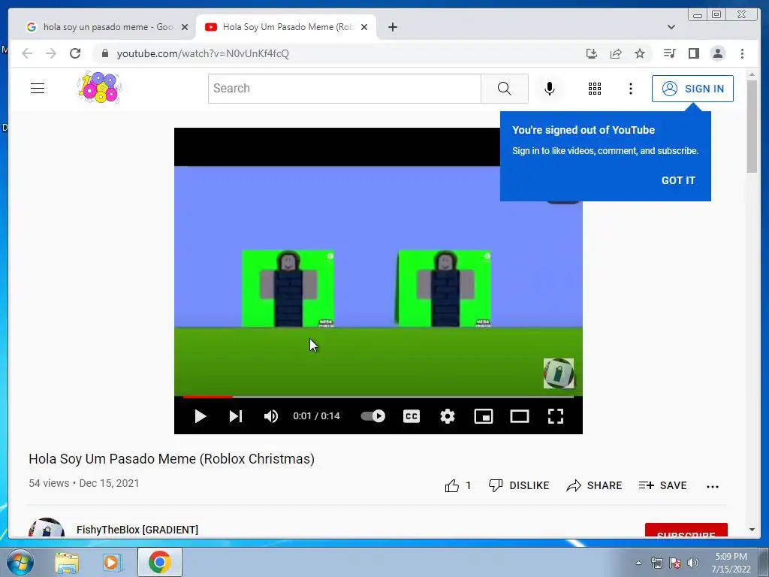Click the YouTube 1000000 logo
This screenshot has width=769, height=577.
pos(99,89)
